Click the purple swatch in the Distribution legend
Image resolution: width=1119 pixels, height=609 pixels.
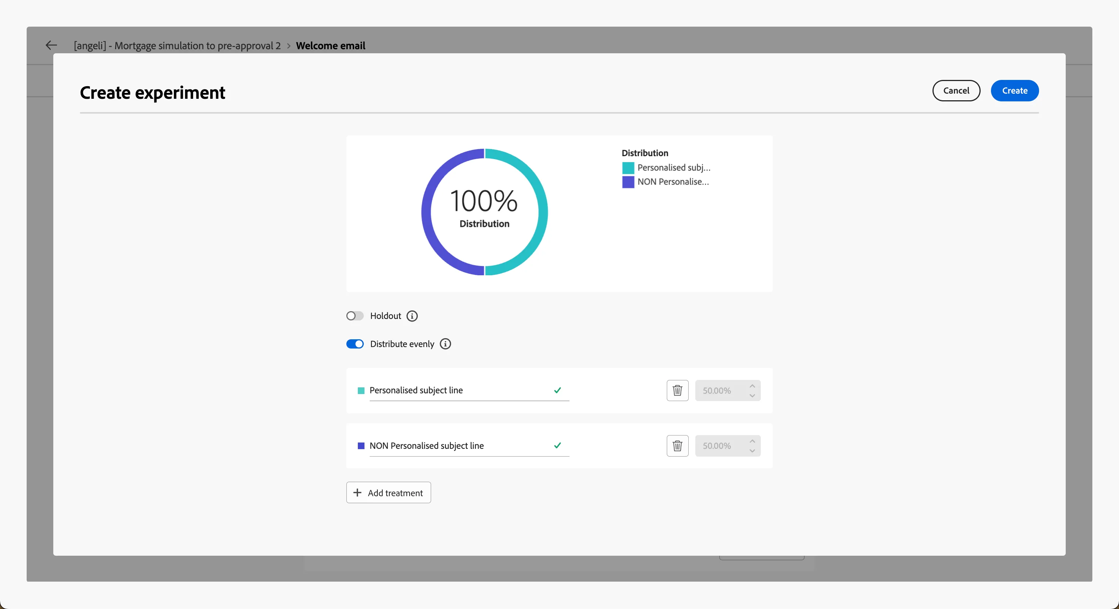(628, 182)
